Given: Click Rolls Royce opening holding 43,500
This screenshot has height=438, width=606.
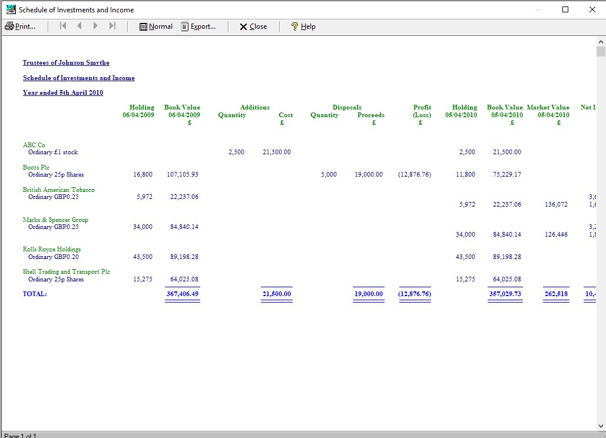Looking at the screenshot, I should click(143, 257).
